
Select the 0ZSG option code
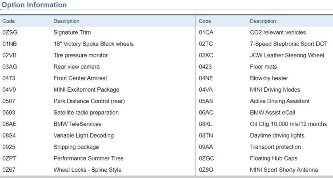[10, 32]
